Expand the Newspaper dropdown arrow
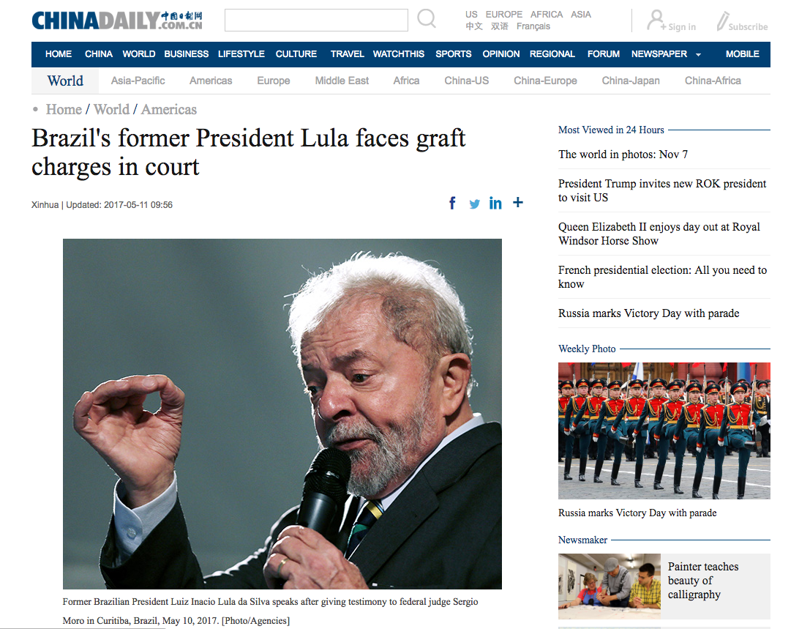Viewport: 810px width, 629px height. tap(699, 55)
